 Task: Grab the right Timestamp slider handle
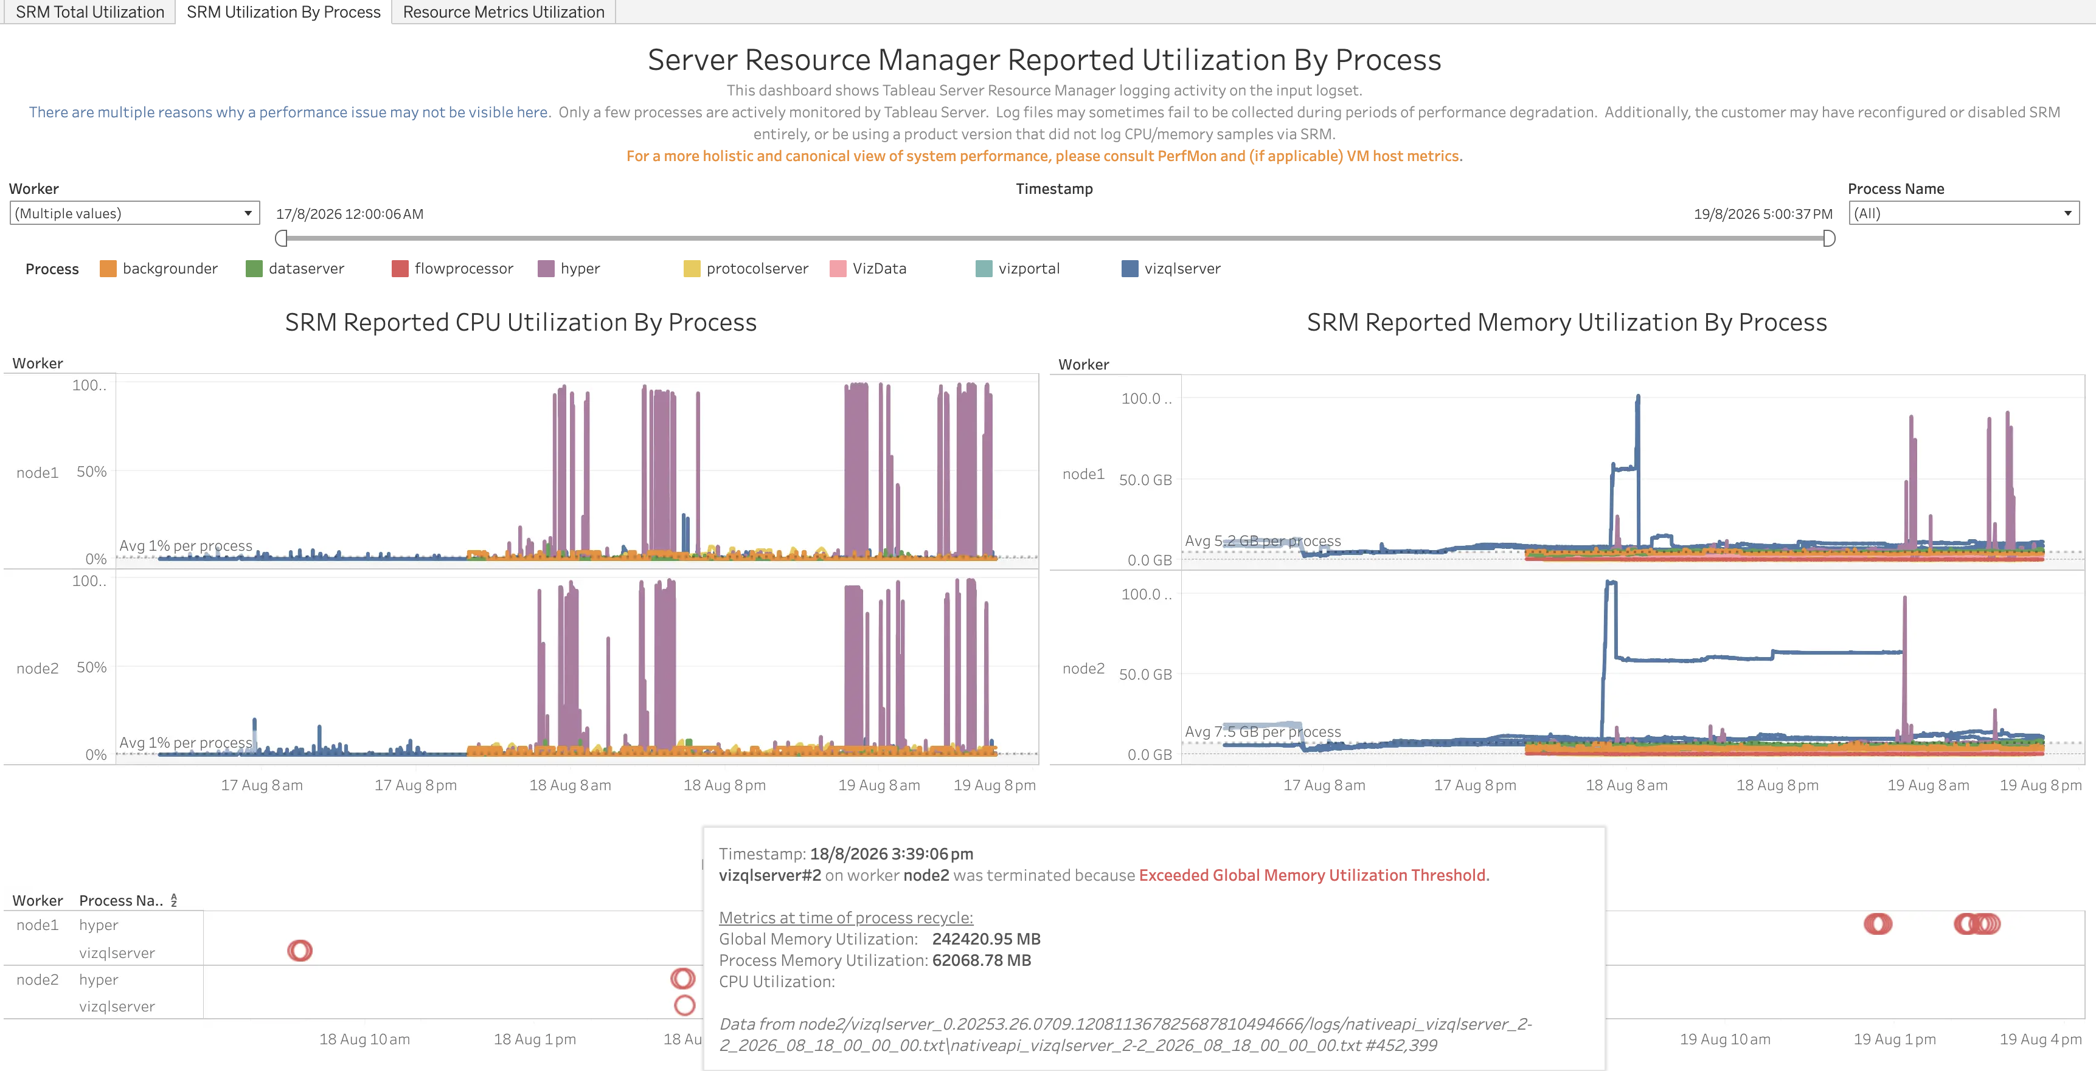1829,238
